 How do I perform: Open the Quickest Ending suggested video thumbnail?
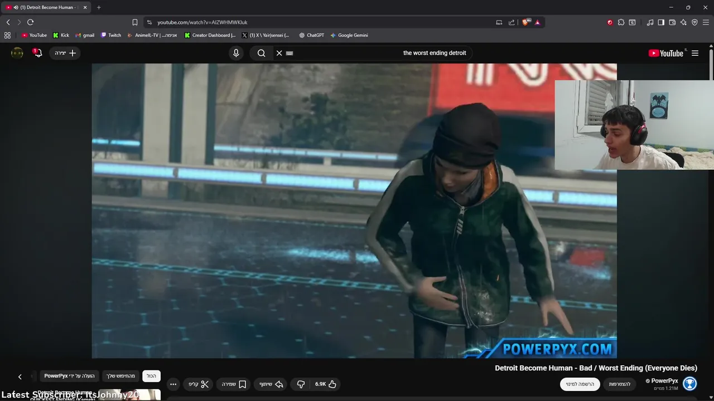click(x=129, y=395)
